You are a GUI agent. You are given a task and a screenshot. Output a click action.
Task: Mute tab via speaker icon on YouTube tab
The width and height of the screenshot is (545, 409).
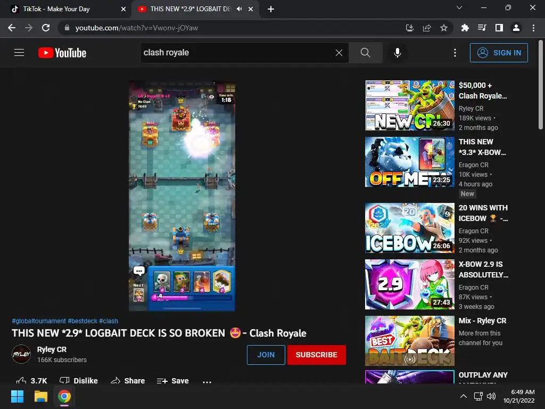tap(239, 9)
